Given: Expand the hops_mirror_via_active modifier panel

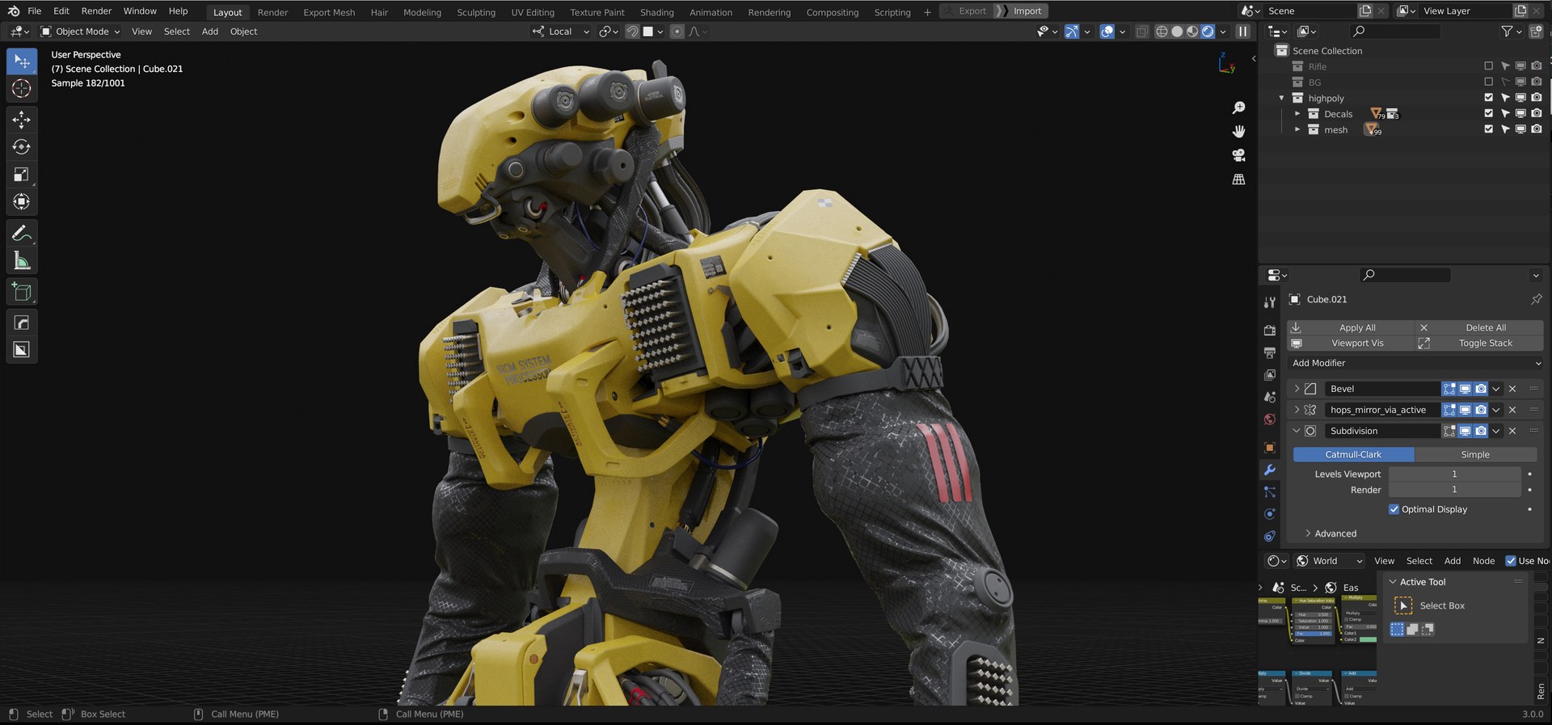Looking at the screenshot, I should point(1297,410).
